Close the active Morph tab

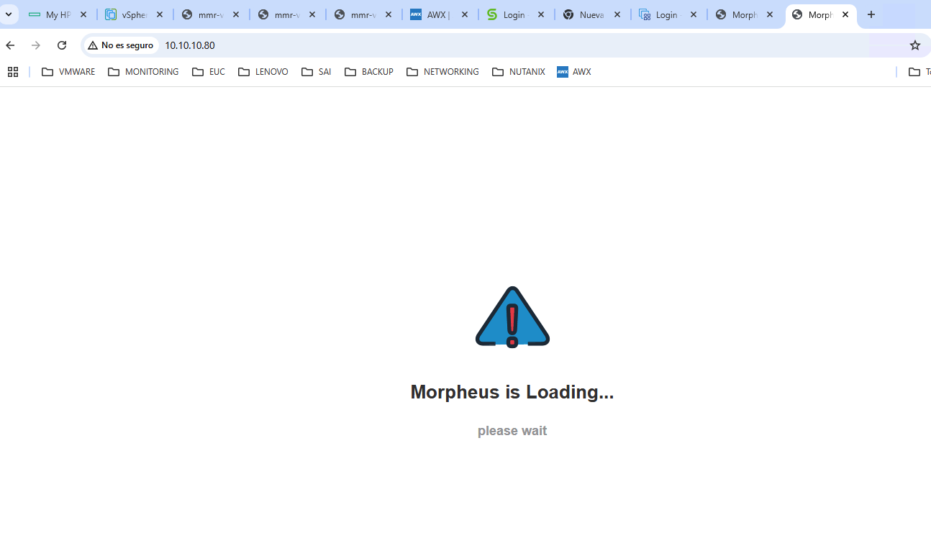coord(845,14)
